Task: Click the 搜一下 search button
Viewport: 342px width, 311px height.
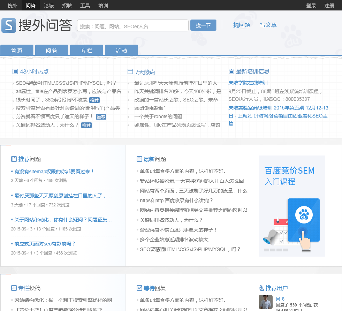Action: (203, 25)
